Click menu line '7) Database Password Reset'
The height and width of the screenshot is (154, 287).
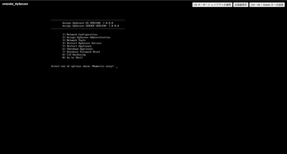click(81, 52)
